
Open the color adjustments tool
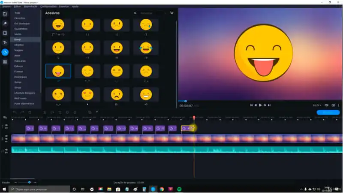[x=67, y=112]
